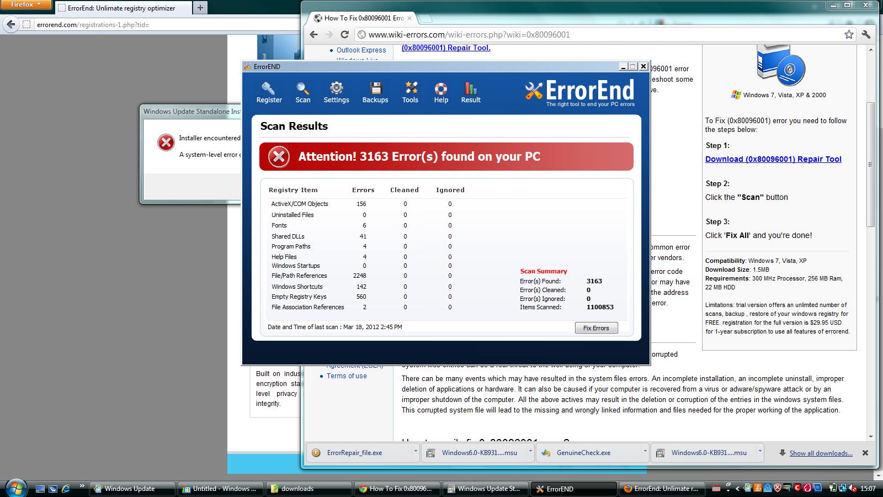Click Windows Update Standalone Installer error icon
This screenshot has height=497, width=883.
[166, 142]
